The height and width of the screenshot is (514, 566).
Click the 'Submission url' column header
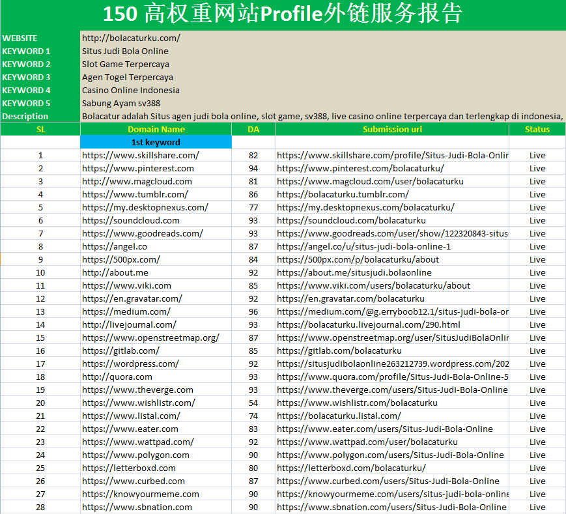392,129
